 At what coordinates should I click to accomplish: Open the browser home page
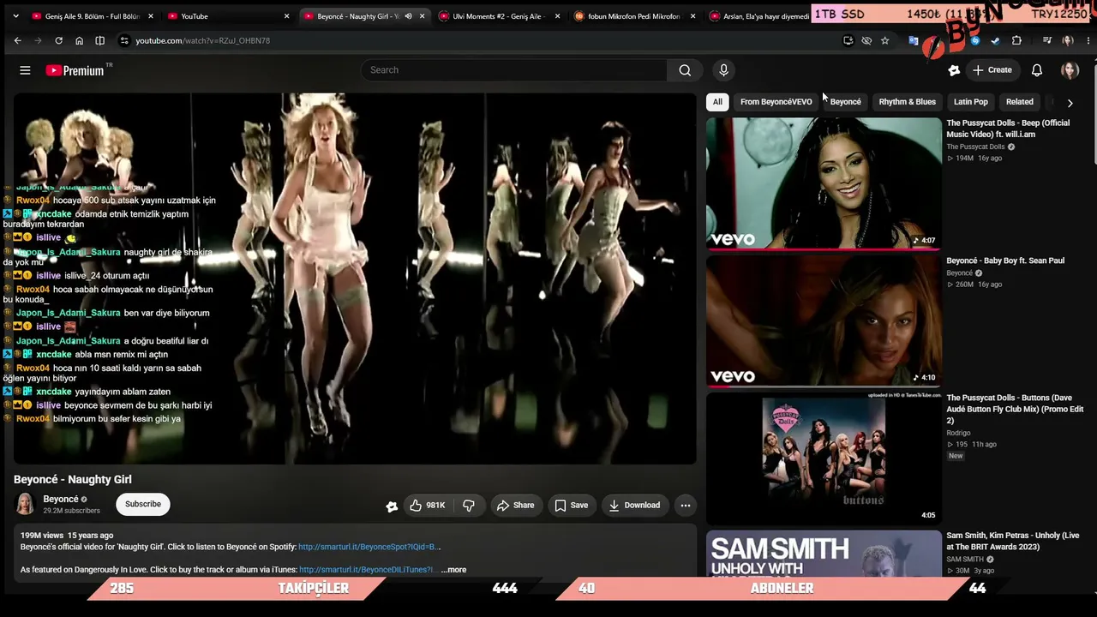tap(79, 40)
